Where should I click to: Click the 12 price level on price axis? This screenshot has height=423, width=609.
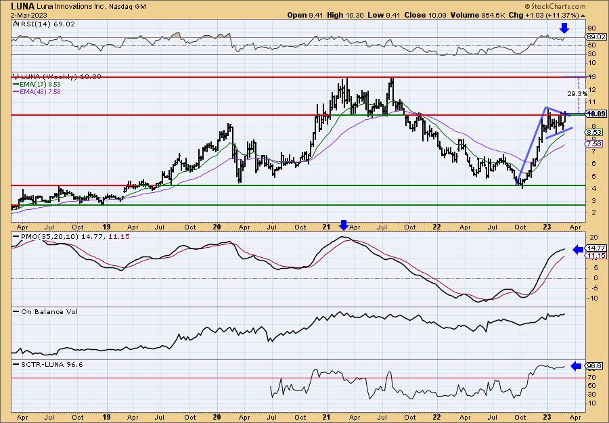pyautogui.click(x=591, y=90)
